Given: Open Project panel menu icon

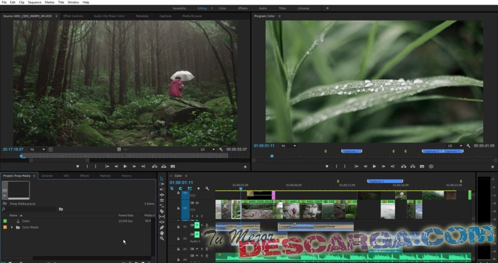Looking at the screenshot, I should 34,176.
